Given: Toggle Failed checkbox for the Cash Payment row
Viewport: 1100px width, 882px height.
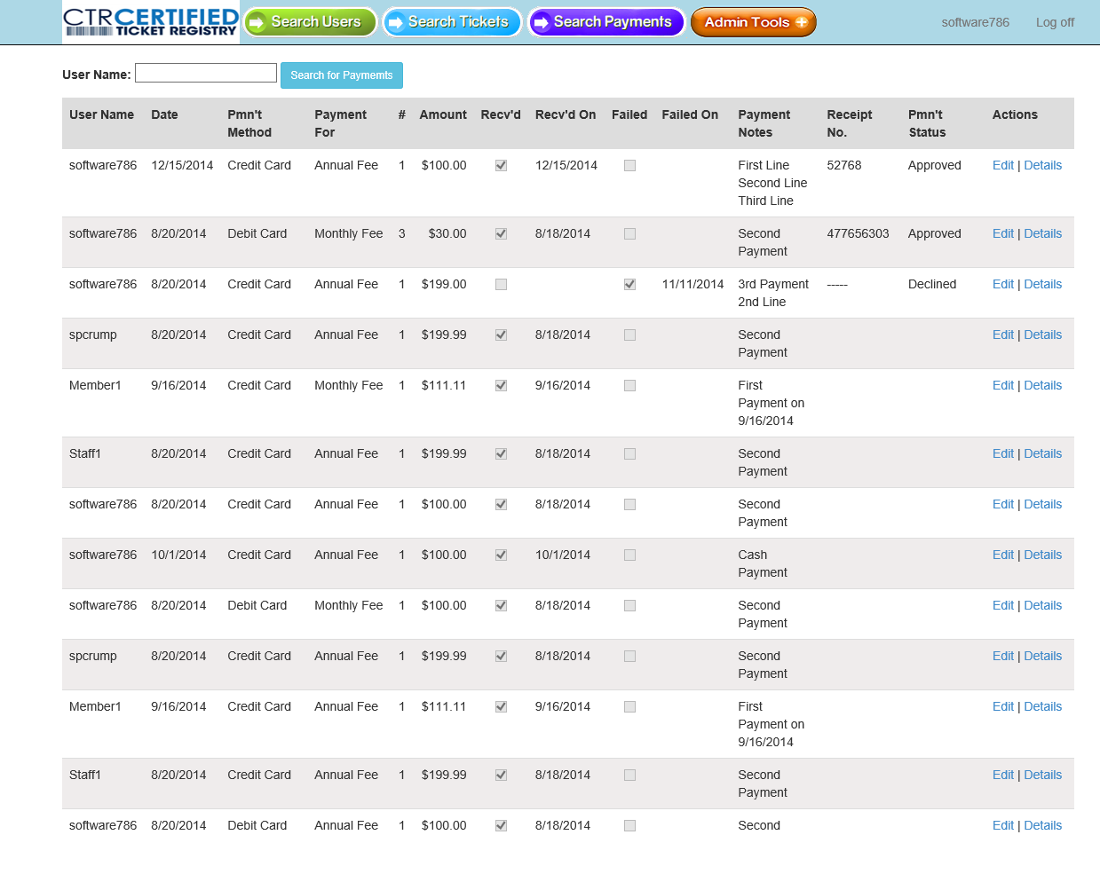Looking at the screenshot, I should [x=629, y=555].
